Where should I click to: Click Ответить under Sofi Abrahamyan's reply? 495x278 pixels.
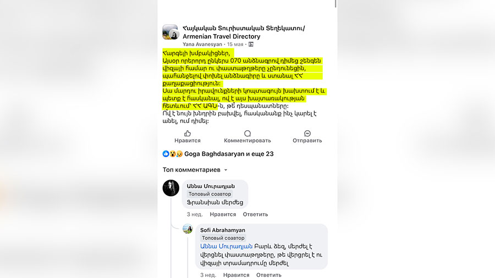[268, 275]
